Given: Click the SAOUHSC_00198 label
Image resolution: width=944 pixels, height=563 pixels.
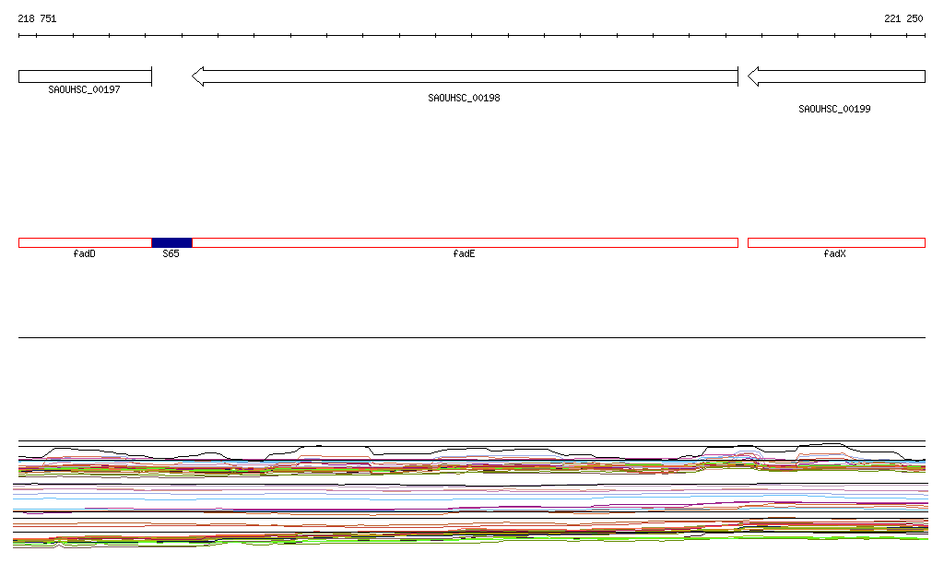Looking at the screenshot, I should [x=464, y=98].
